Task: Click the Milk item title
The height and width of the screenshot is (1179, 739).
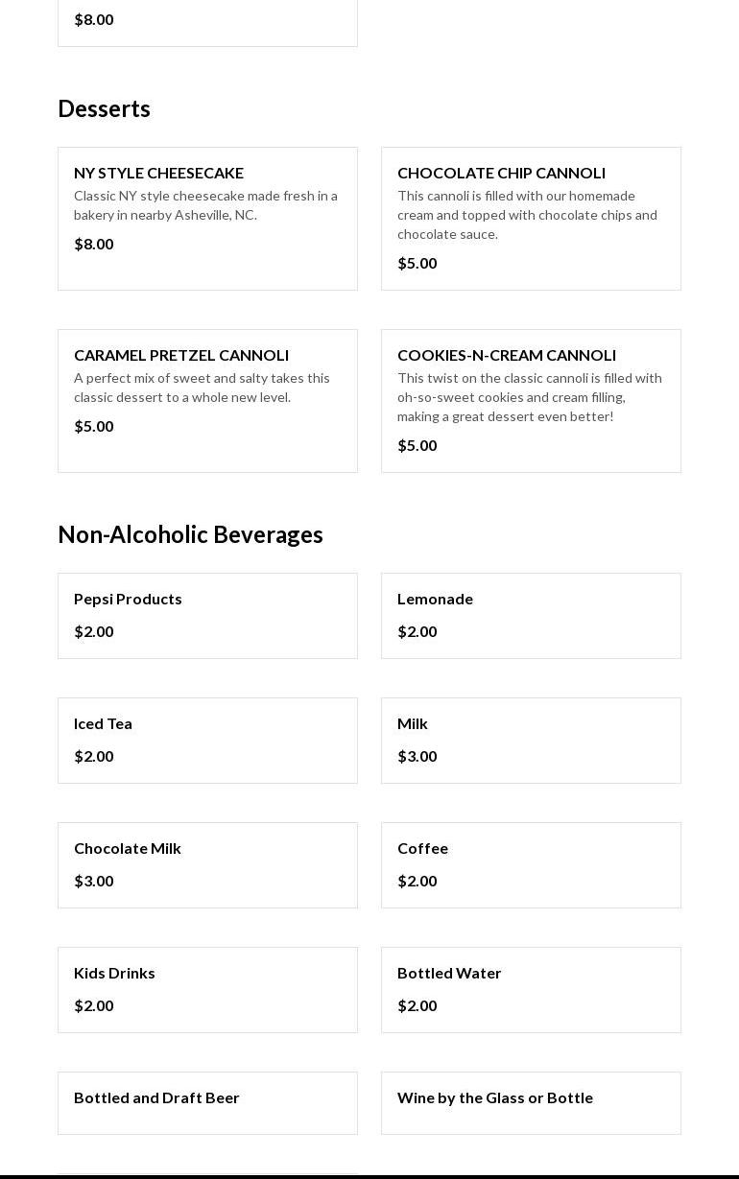Action: coord(413,723)
